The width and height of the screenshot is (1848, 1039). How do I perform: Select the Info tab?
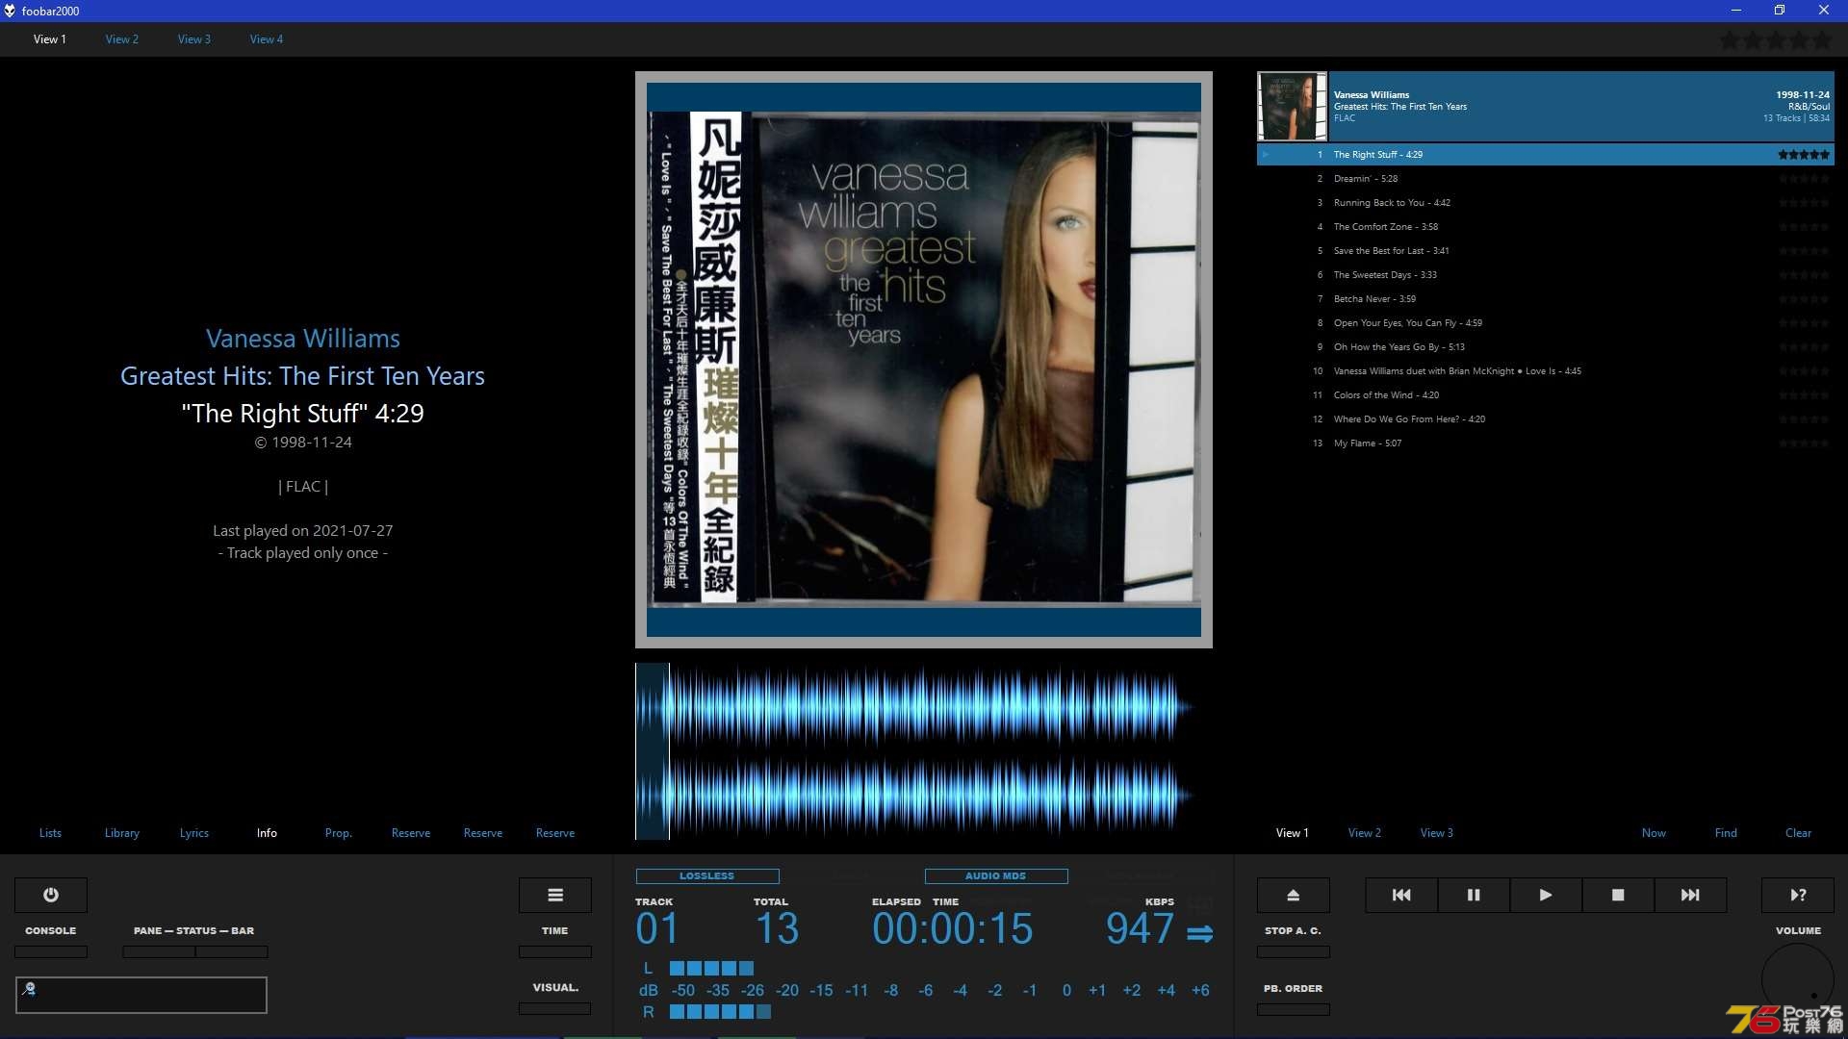coord(267,833)
